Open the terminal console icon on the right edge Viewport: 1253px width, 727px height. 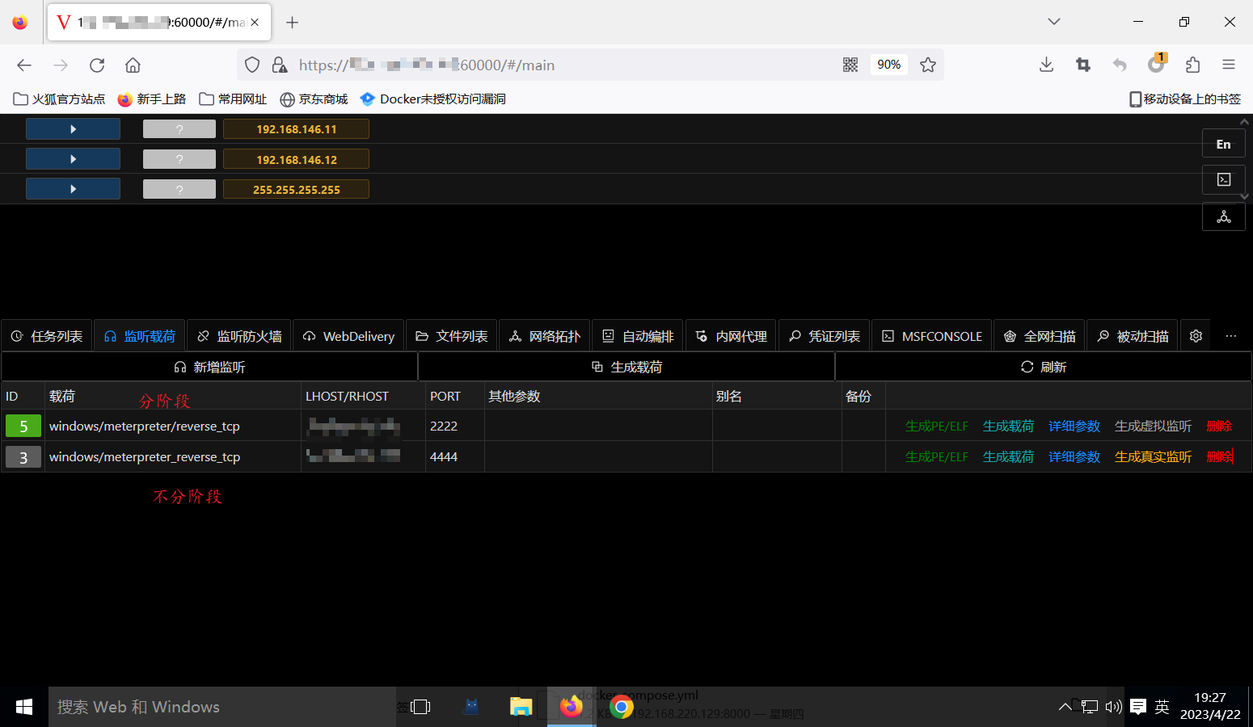tap(1223, 179)
